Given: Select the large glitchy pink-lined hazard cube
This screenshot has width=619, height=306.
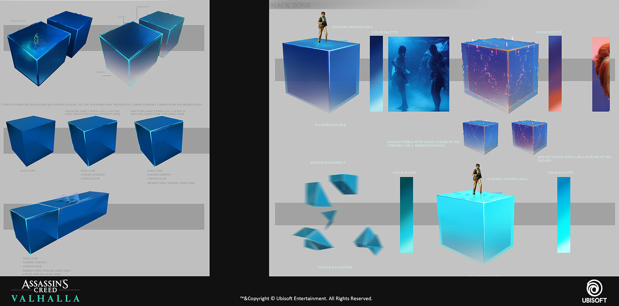Looking at the screenshot, I should (500, 75).
